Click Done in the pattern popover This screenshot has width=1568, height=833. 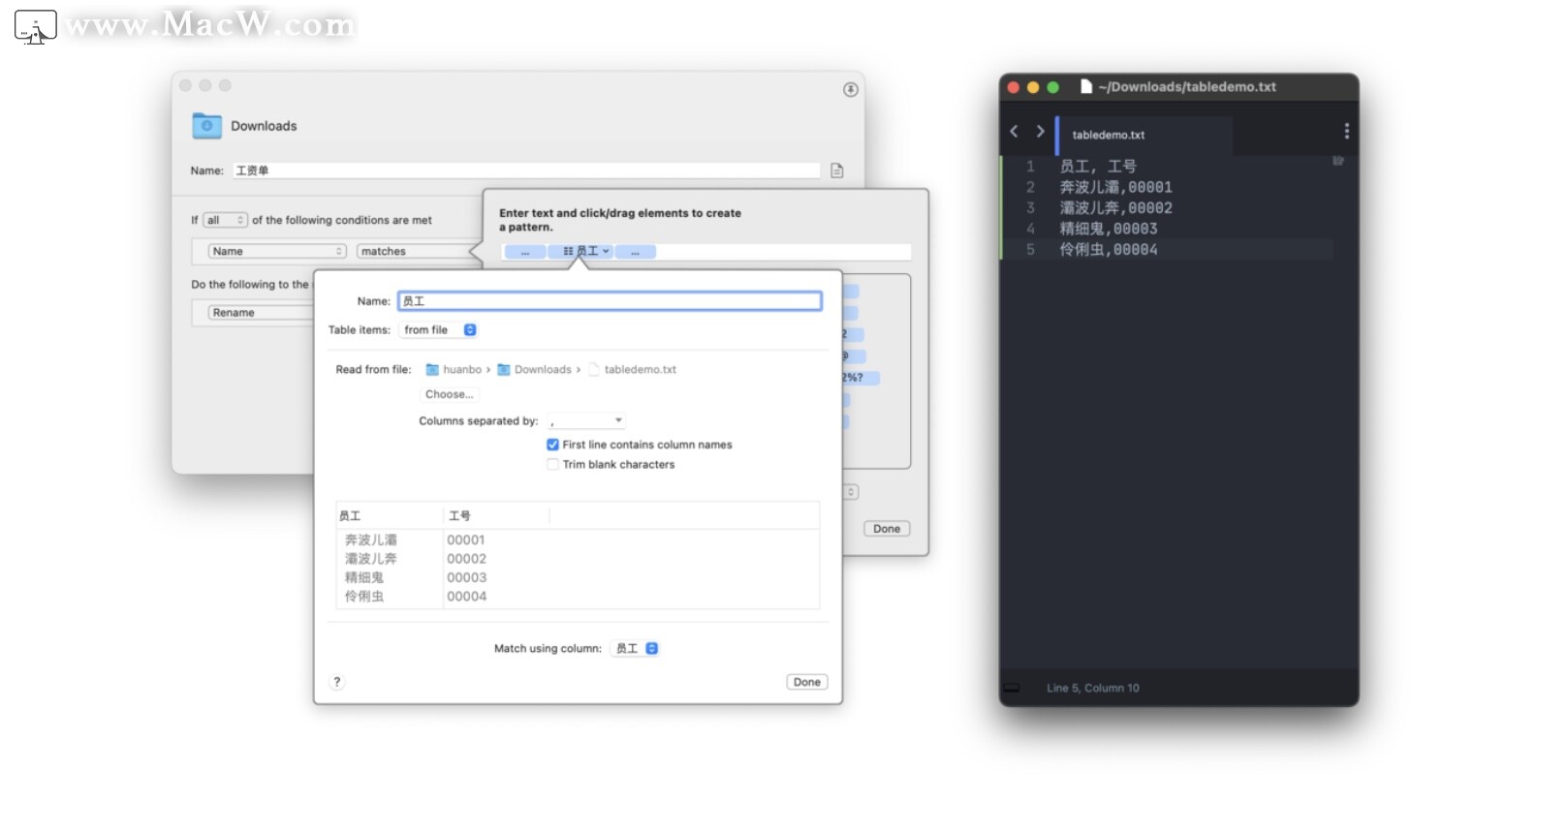887,529
